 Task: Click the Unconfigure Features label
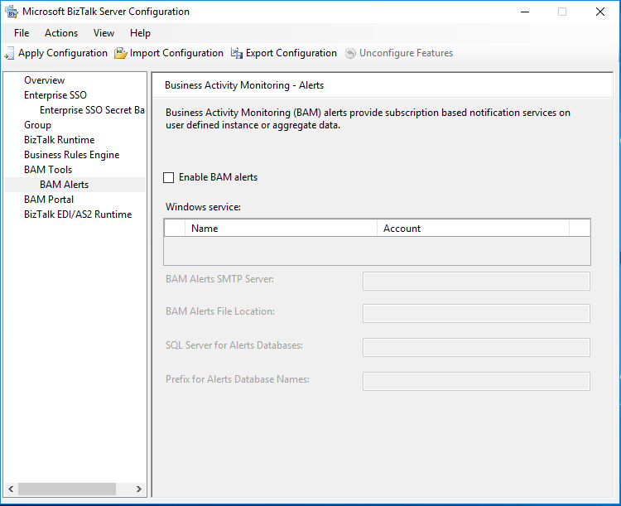[406, 53]
